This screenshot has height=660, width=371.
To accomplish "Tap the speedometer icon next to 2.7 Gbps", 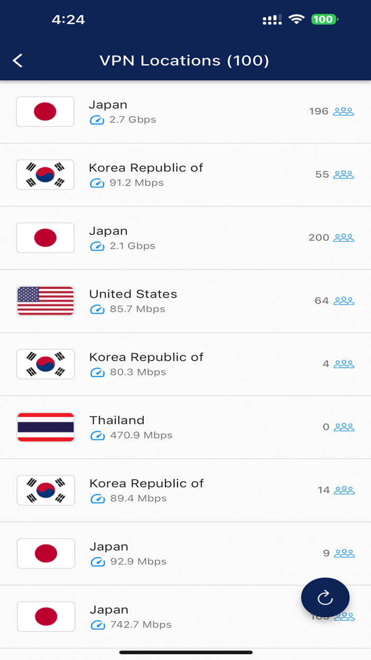I will pos(97,120).
